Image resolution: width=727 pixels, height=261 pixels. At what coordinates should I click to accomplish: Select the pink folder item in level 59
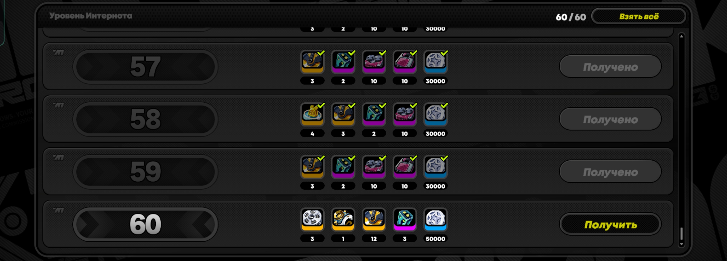[404, 167]
